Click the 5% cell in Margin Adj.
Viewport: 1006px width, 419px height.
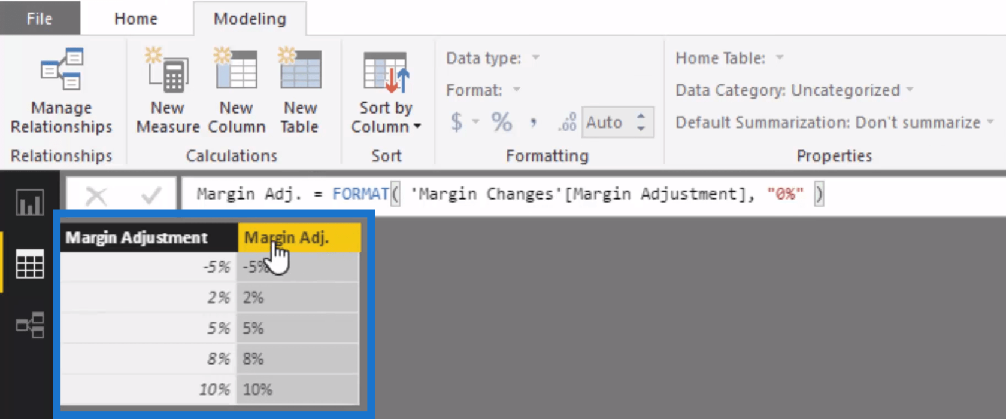(298, 328)
